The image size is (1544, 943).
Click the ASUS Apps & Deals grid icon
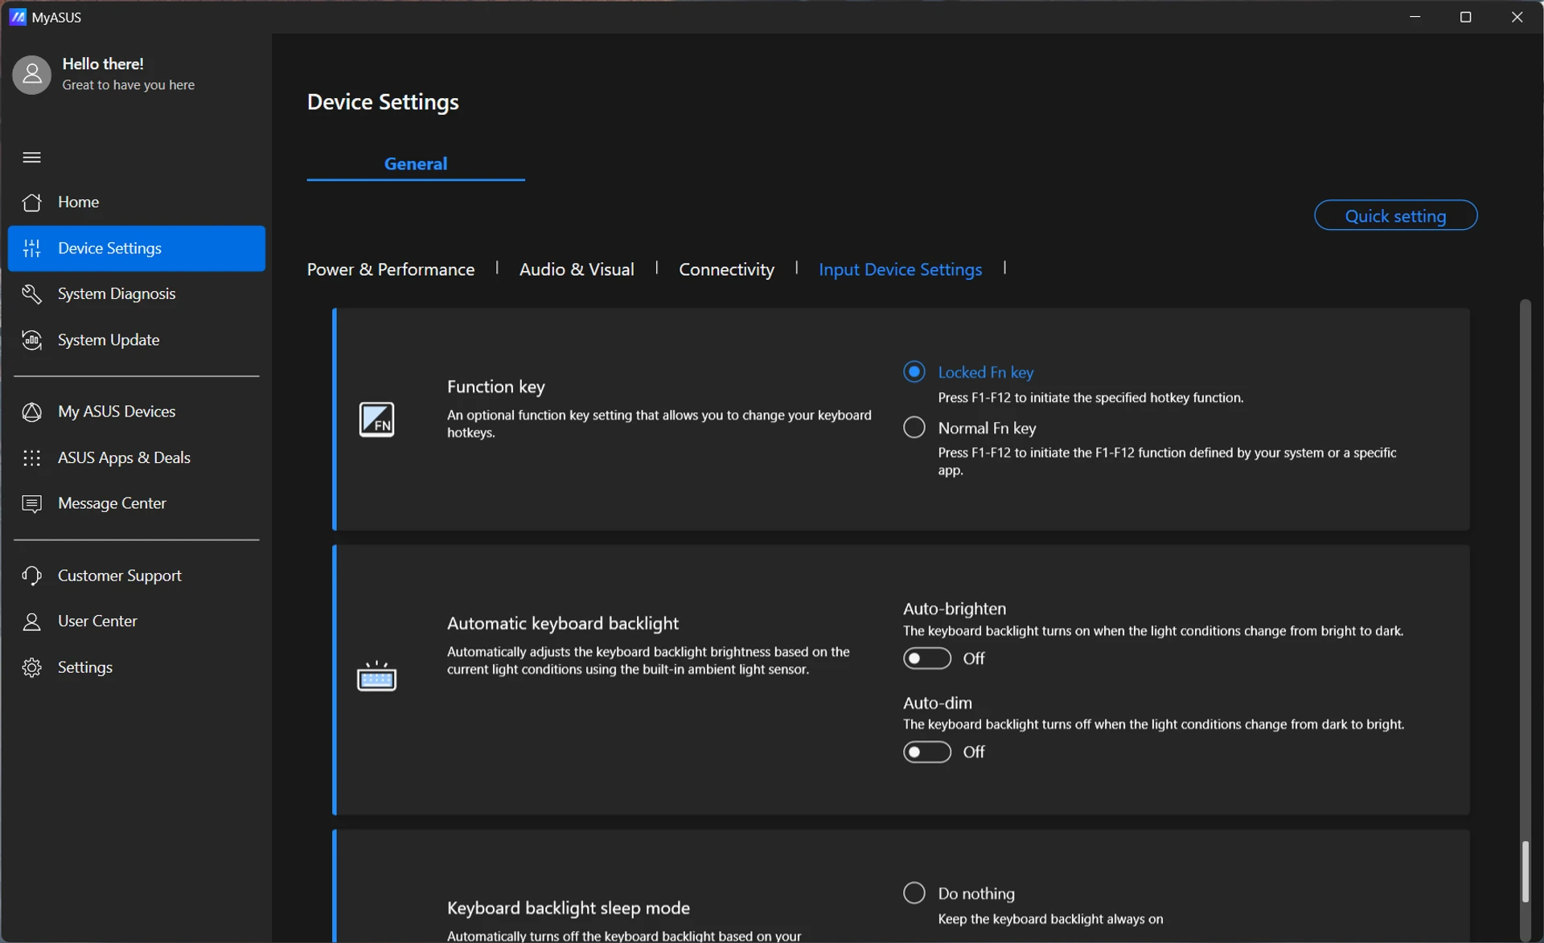click(x=32, y=458)
